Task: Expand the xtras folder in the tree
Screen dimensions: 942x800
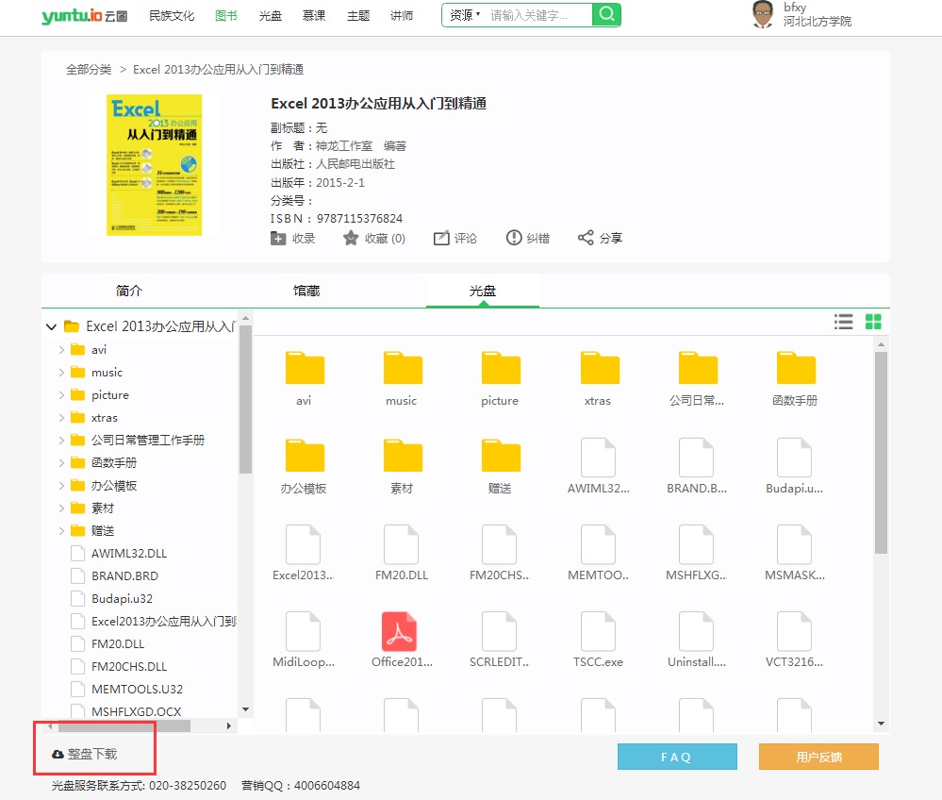Action: [61, 418]
